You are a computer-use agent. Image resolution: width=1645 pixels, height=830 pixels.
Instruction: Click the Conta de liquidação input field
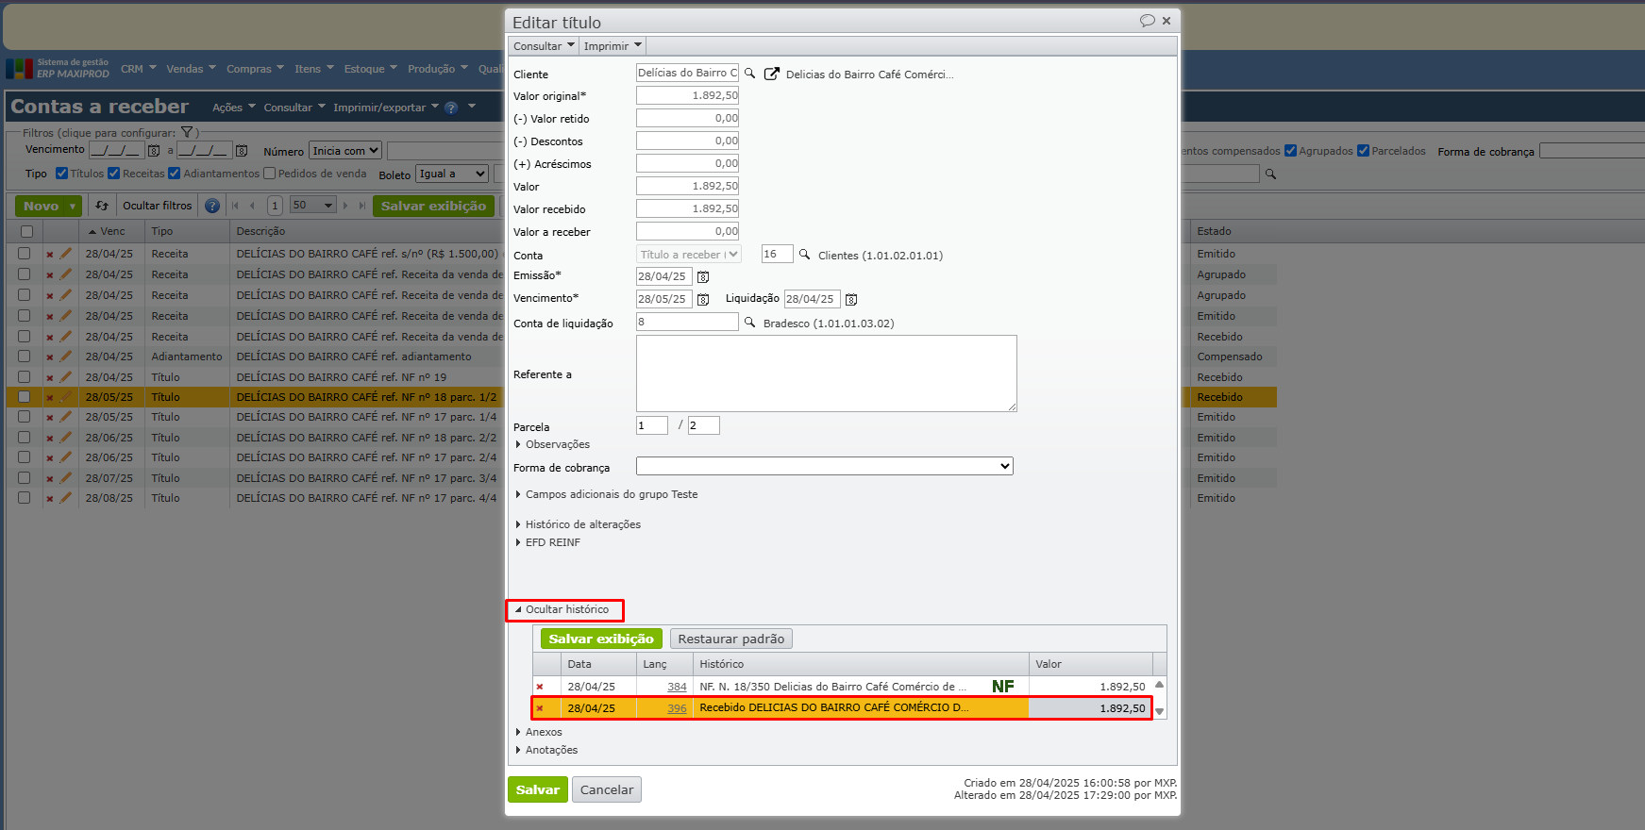tap(688, 322)
